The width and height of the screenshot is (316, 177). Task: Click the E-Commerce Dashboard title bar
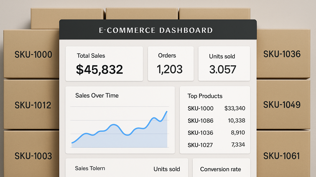(158, 30)
